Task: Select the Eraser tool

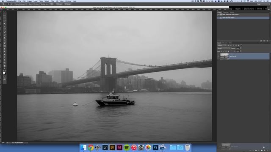Action: point(5,43)
